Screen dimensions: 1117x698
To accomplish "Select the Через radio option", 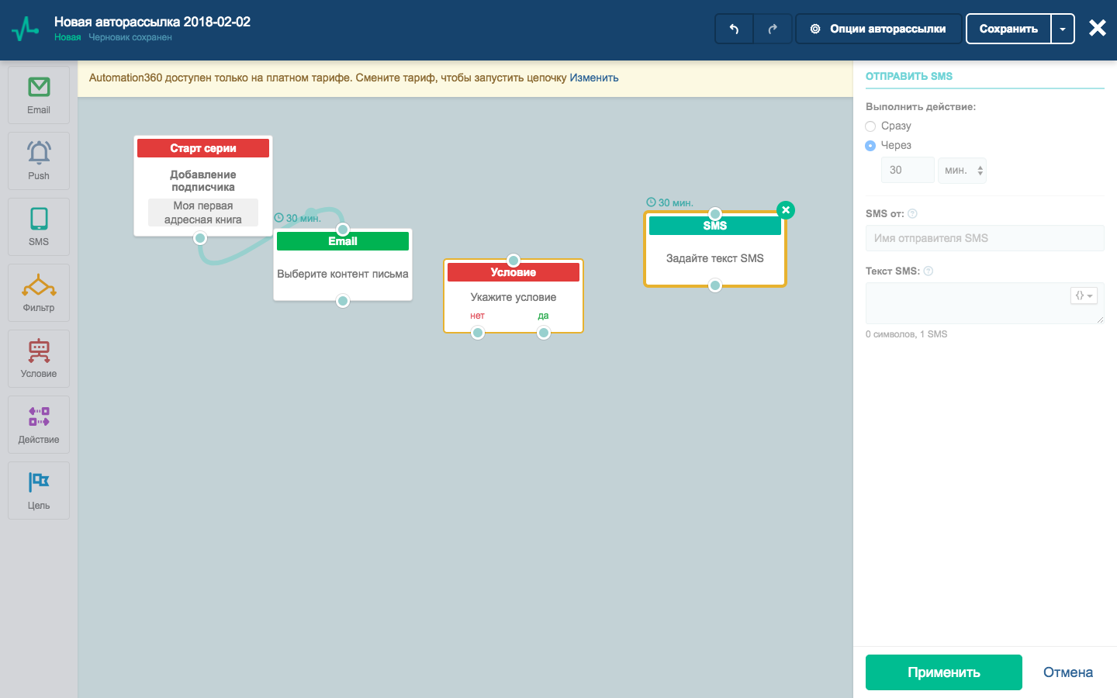I will click(870, 146).
